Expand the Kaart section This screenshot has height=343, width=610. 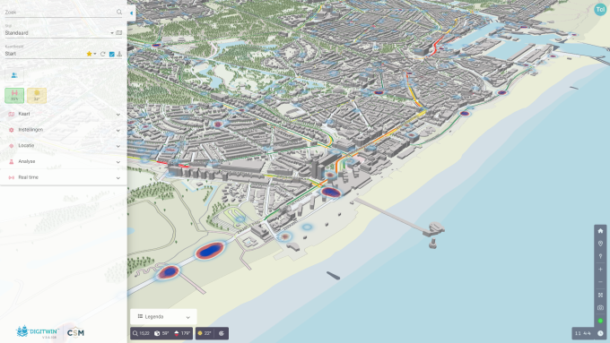(64, 115)
